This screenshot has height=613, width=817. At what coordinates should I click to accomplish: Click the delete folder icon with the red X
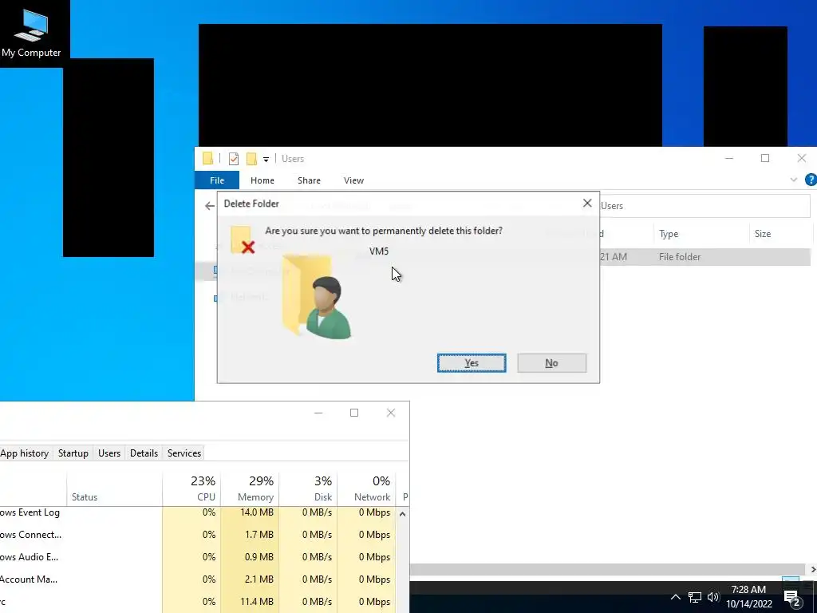click(x=243, y=240)
